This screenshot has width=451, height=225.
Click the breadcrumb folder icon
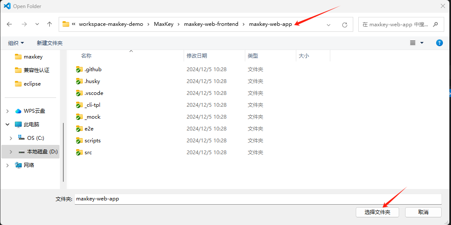tap(66, 24)
